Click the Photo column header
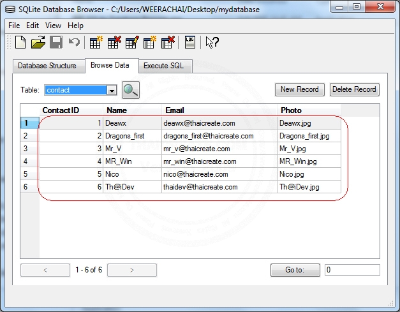The width and height of the screenshot is (400, 312). point(309,110)
